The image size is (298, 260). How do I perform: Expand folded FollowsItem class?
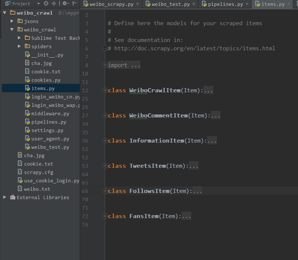click(105, 191)
